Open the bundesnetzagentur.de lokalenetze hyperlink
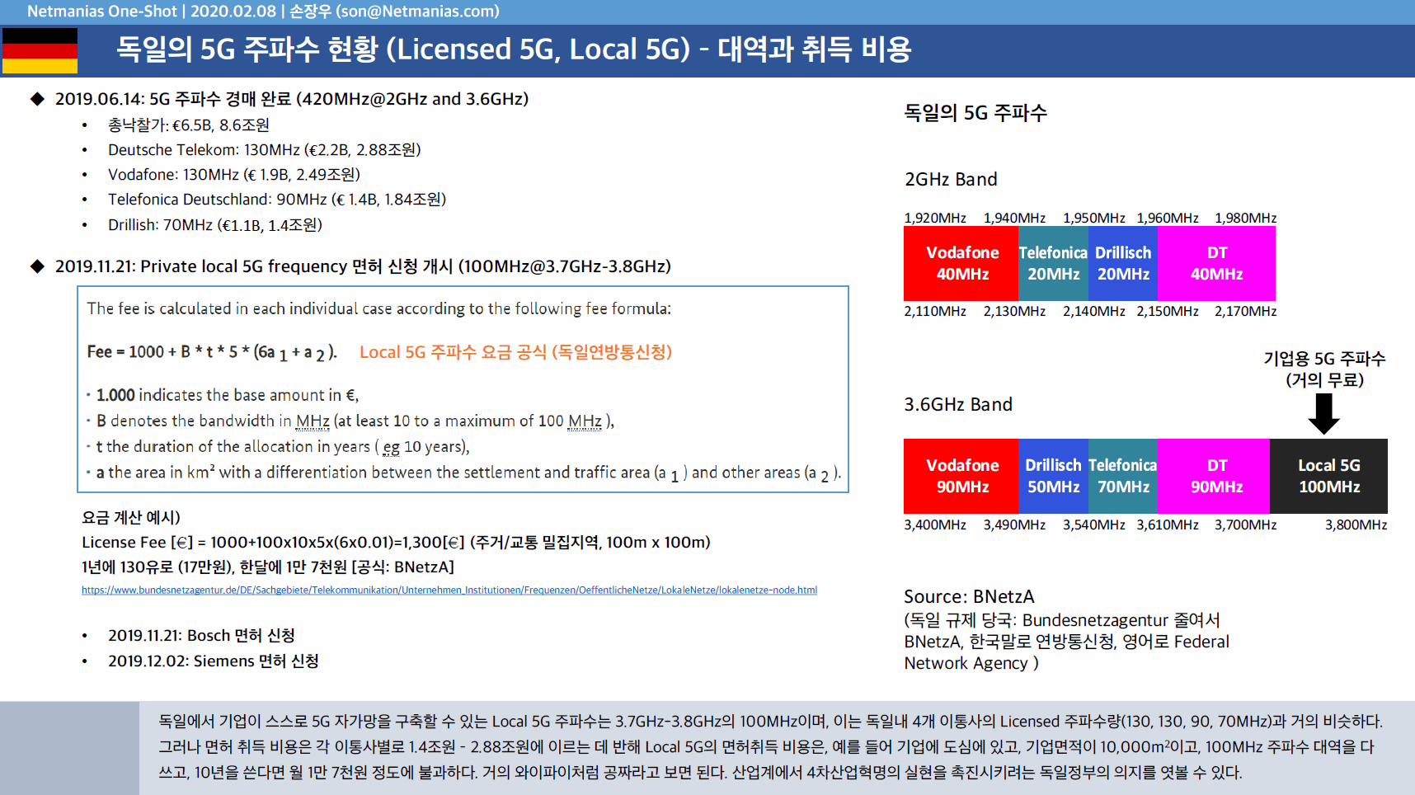The height and width of the screenshot is (795, 1415). coord(449,590)
